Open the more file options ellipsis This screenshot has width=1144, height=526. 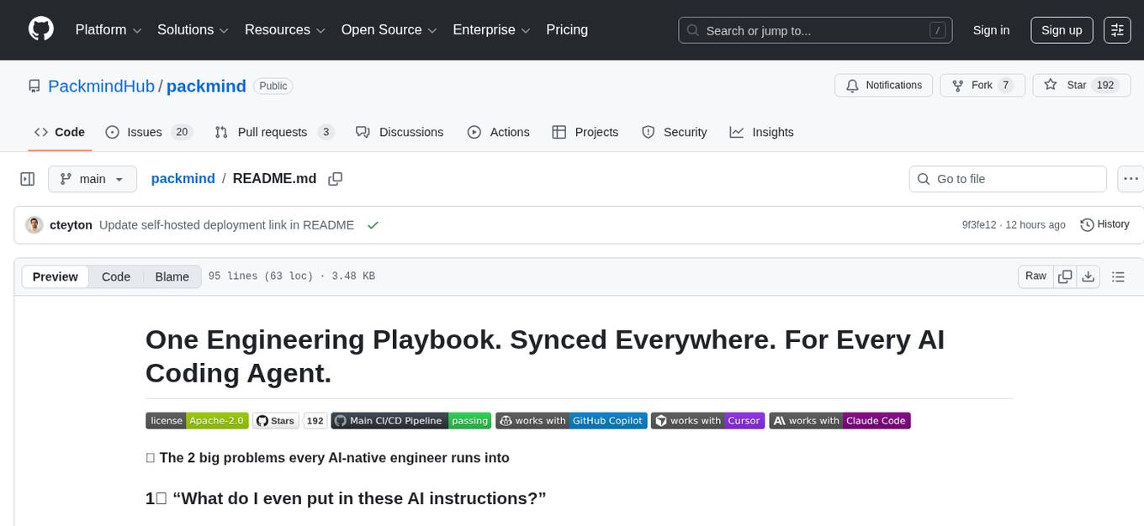[1131, 178]
